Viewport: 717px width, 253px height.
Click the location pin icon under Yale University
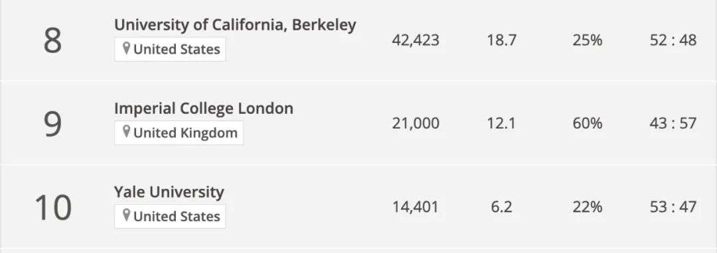(127, 216)
